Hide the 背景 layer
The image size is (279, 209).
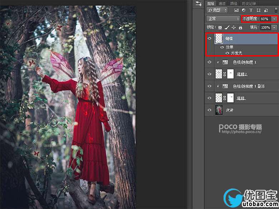(x=210, y=110)
